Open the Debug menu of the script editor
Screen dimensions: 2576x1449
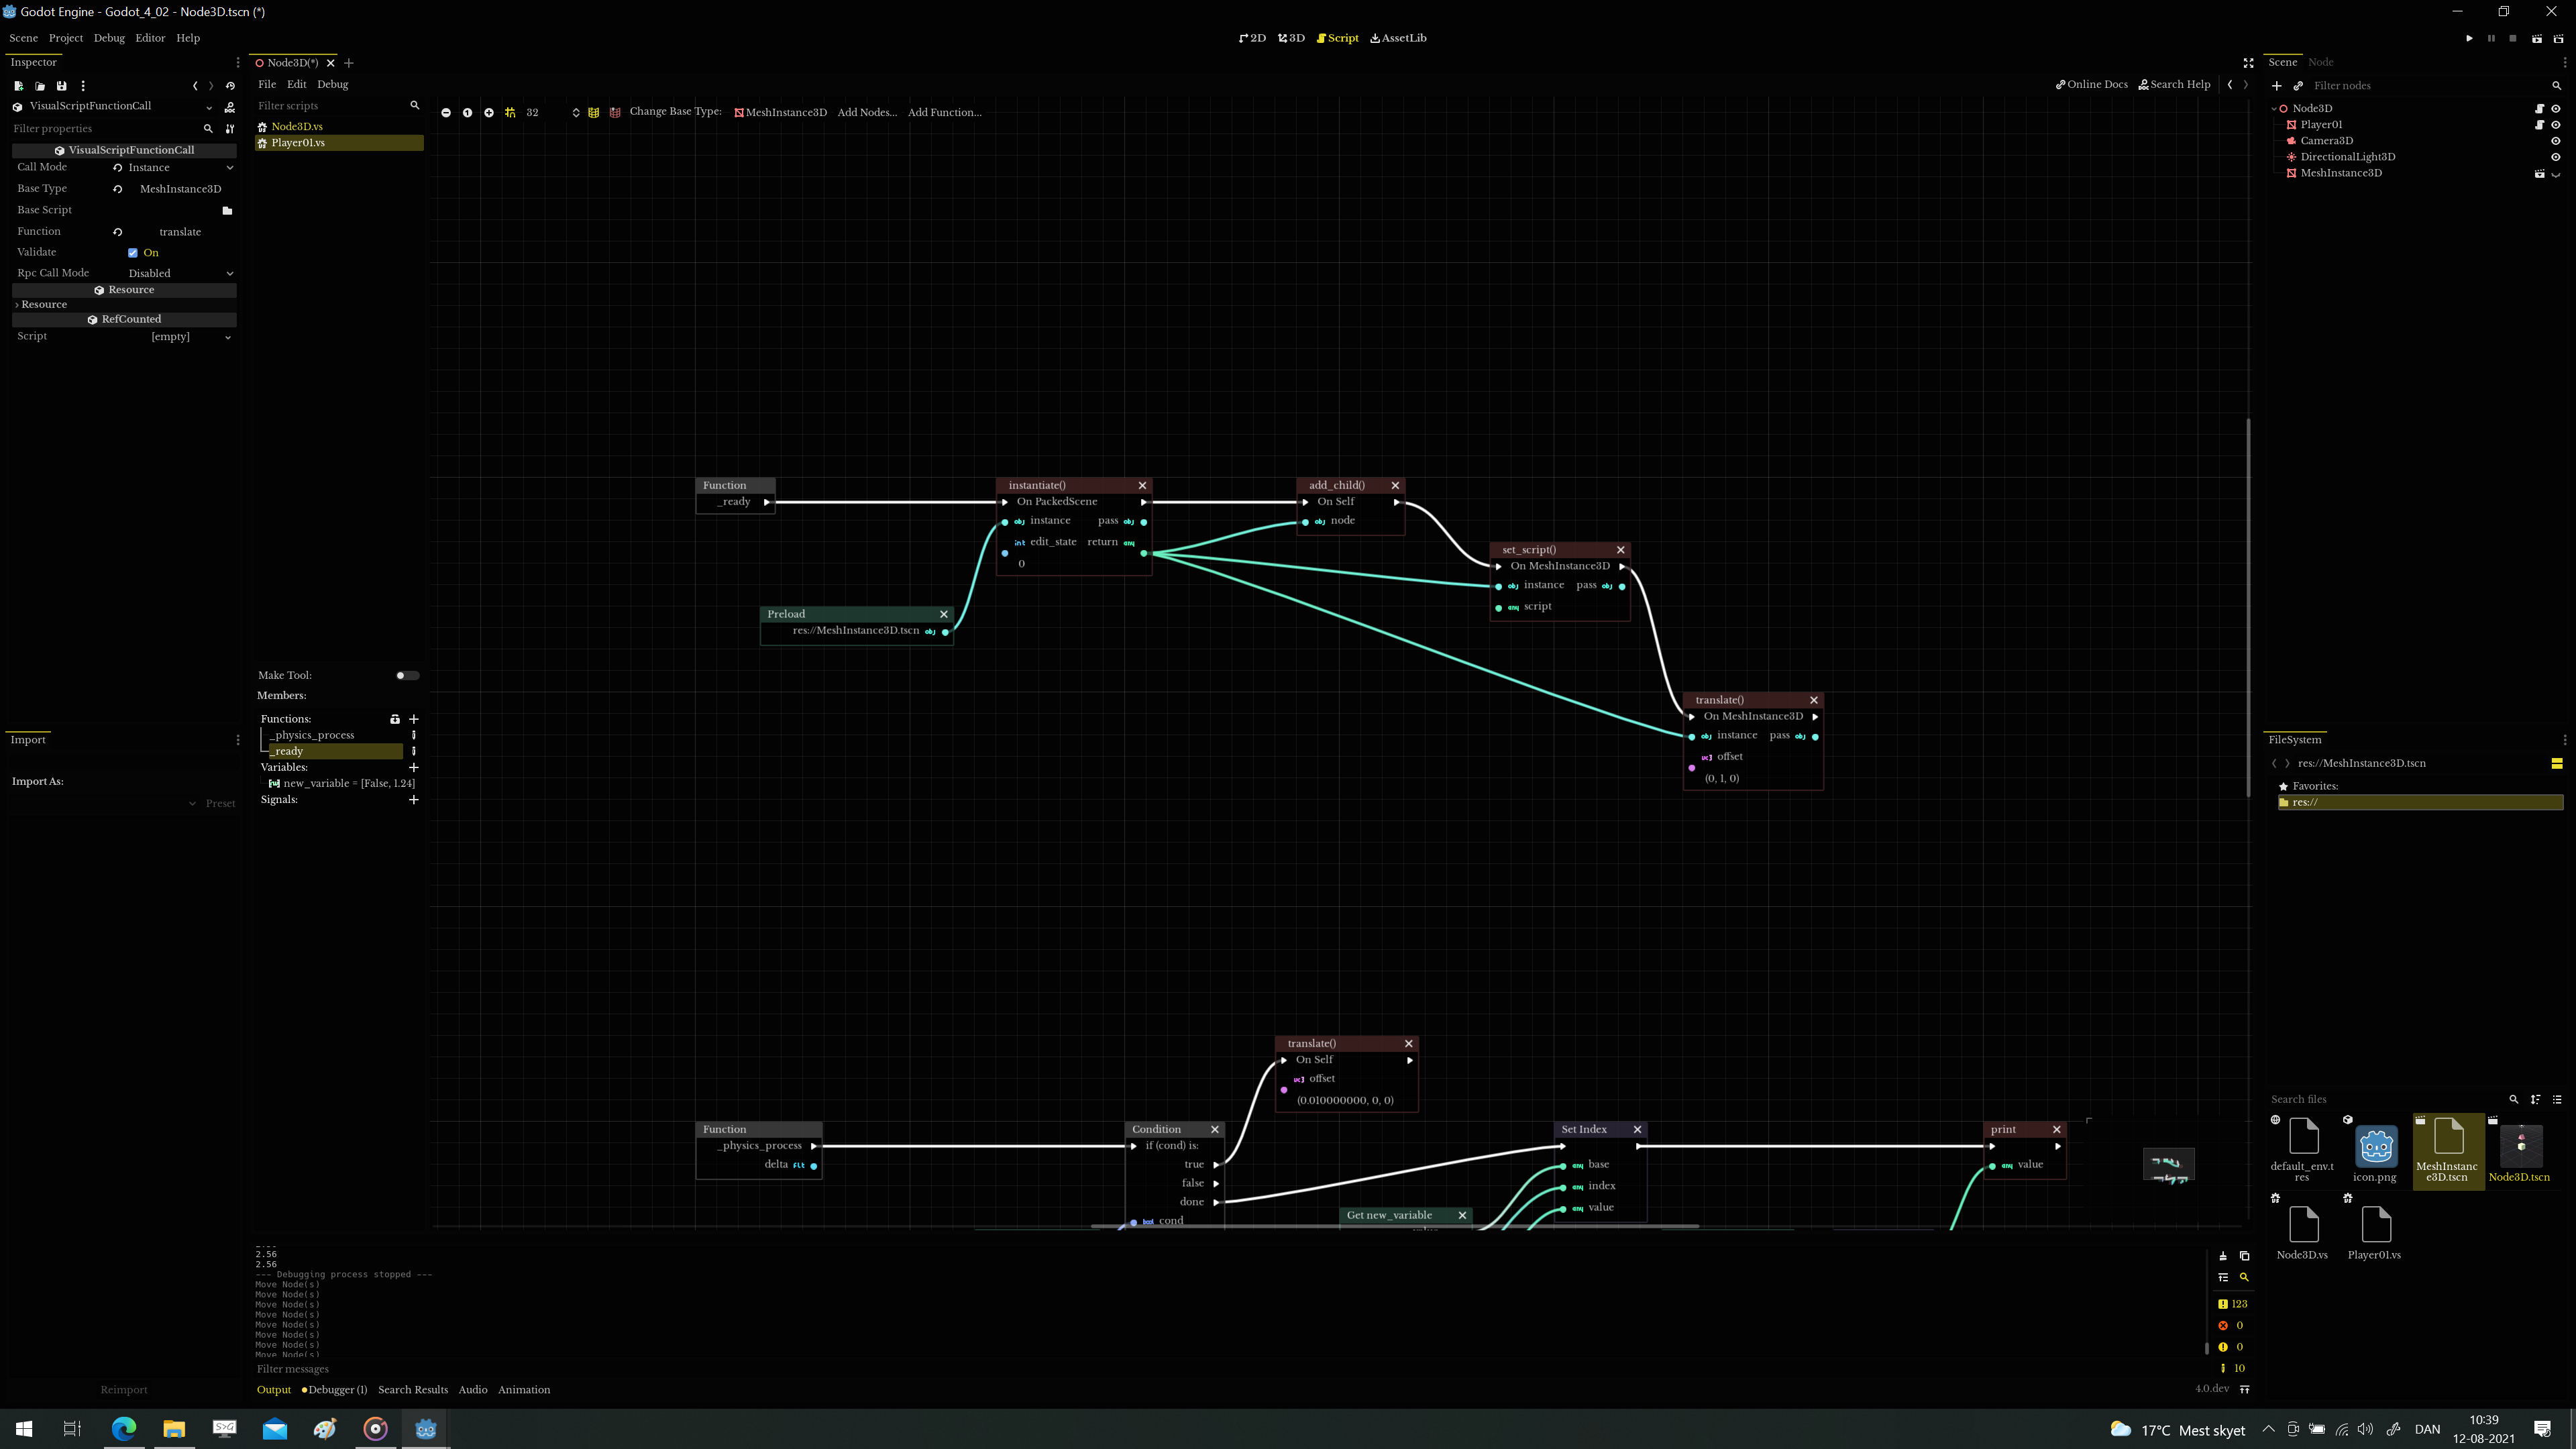(x=332, y=84)
